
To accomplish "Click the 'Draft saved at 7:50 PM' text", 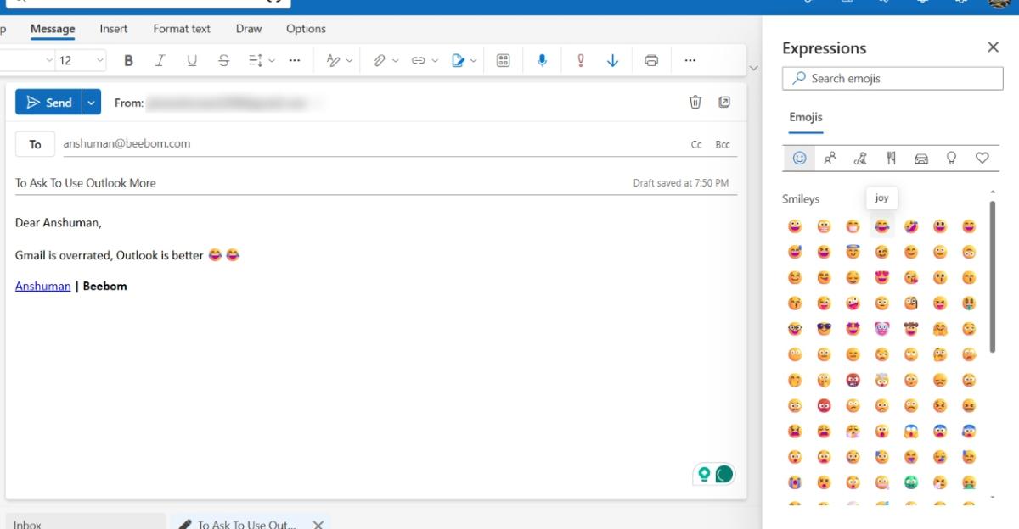I will [681, 183].
